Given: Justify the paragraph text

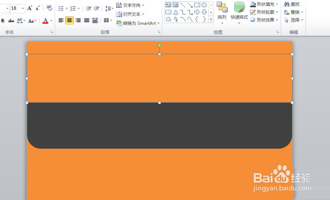Looking at the screenshot, I should tap(87, 20).
